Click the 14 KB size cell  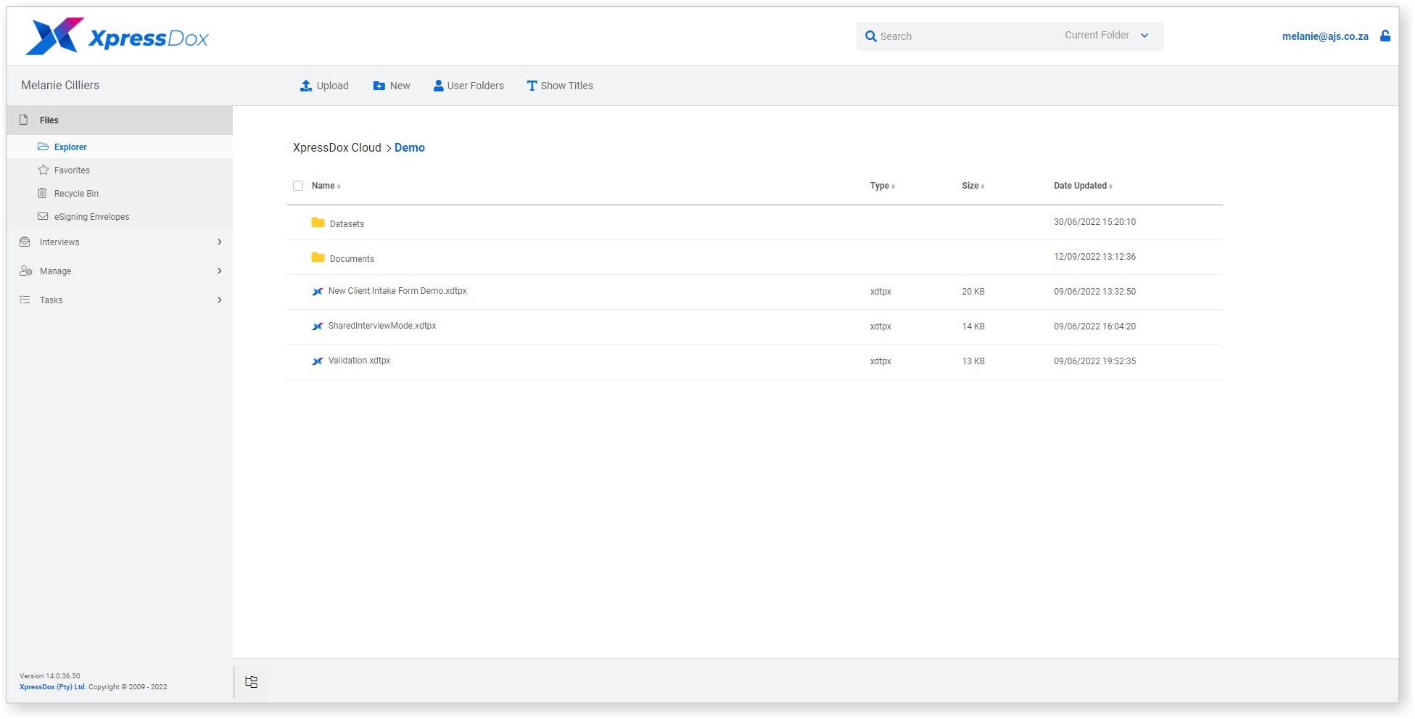click(x=973, y=326)
